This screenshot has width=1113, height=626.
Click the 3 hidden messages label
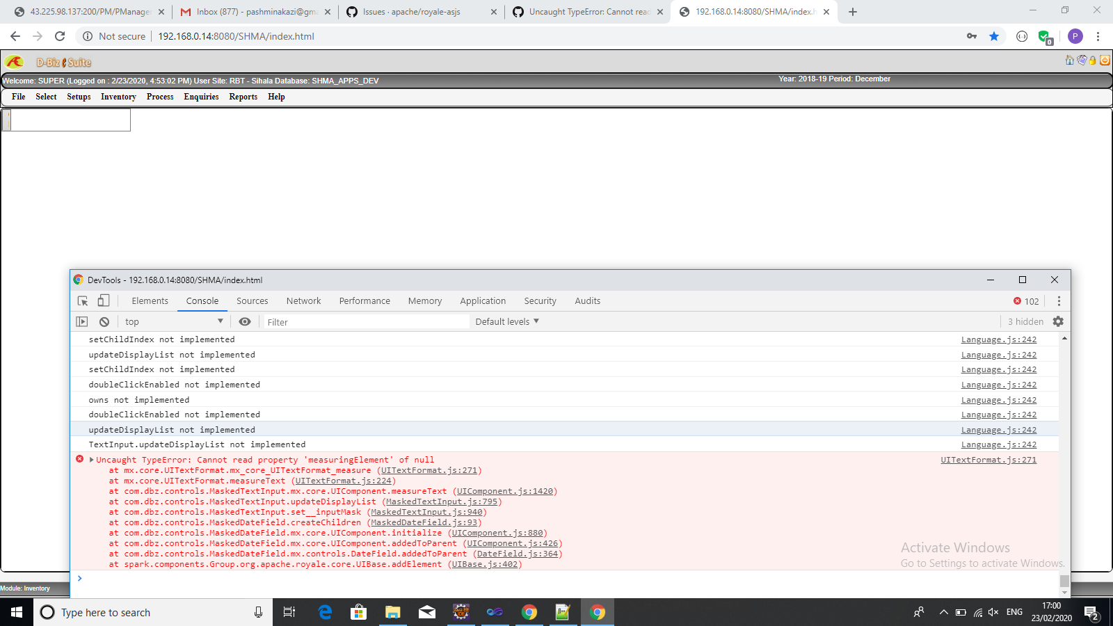click(x=1025, y=321)
